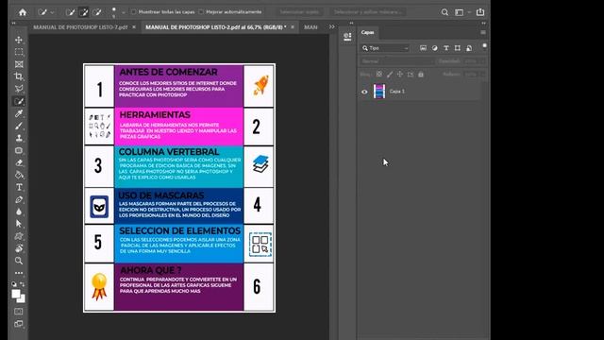Select the Rectangular Marquee tool

pyautogui.click(x=19, y=52)
